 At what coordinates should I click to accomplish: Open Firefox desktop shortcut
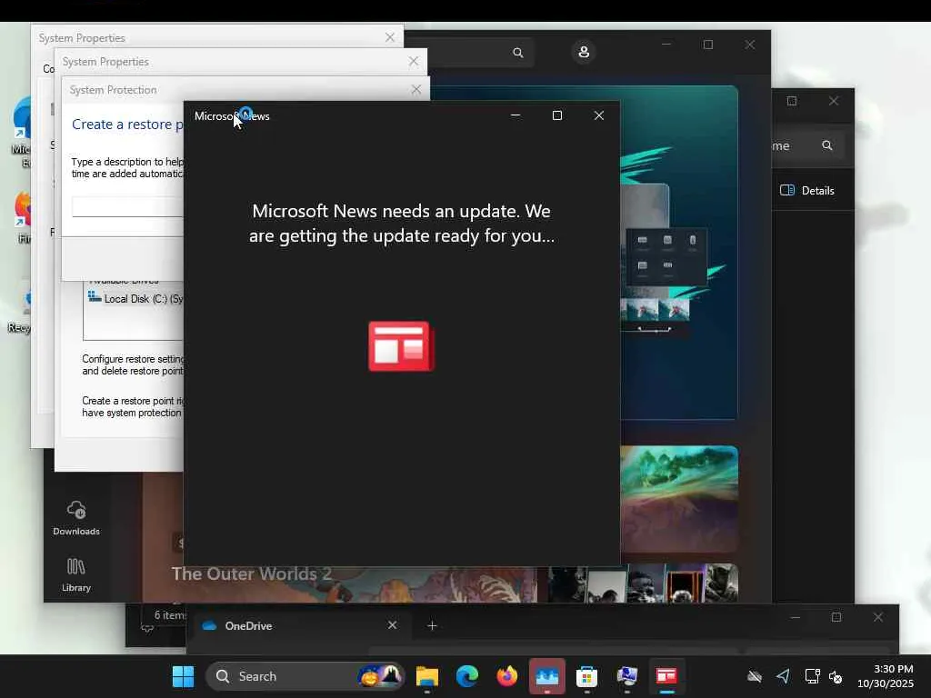tap(23, 216)
